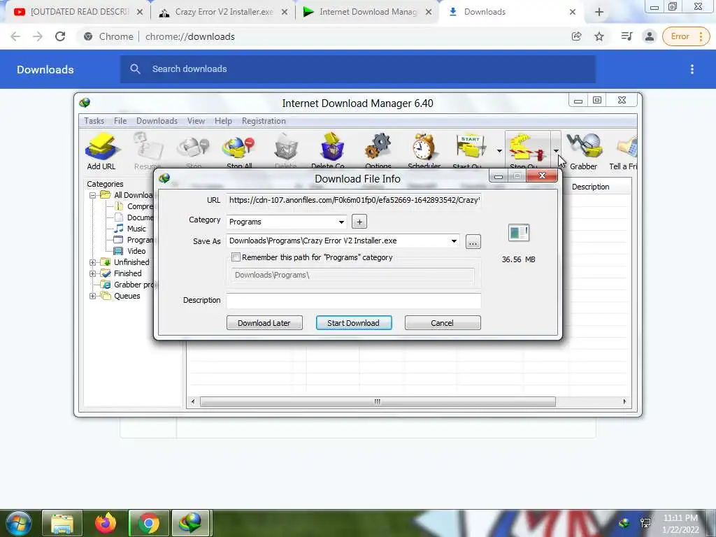Click the Stop toolbar icon

(x=194, y=151)
